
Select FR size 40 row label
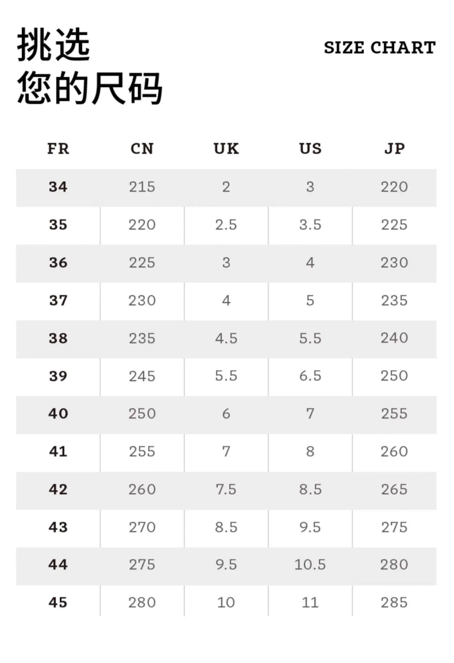58,414
